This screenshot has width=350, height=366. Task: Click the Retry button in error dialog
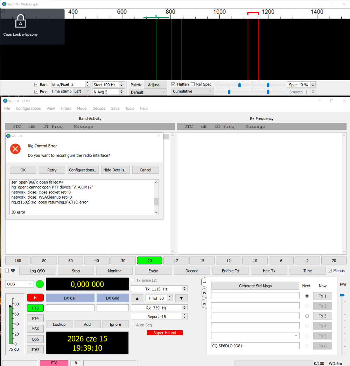[52, 170]
